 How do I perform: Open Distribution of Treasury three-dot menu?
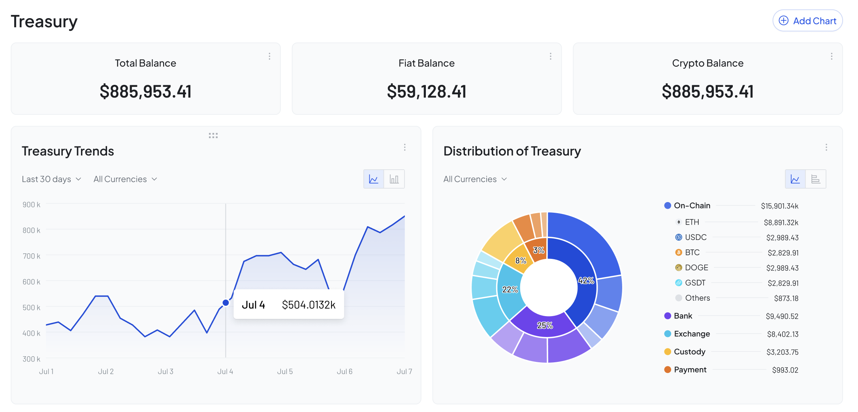(x=826, y=147)
